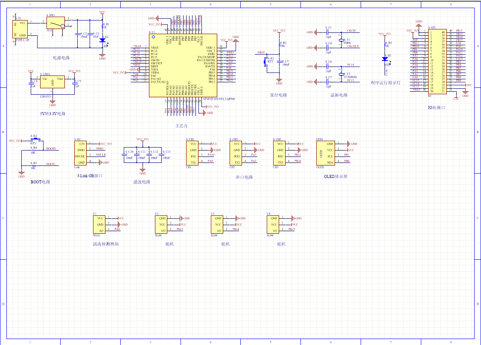The height and width of the screenshot is (345, 481).
Task: Click the S_K2 BOOT KEY button
Action: click(x=35, y=140)
